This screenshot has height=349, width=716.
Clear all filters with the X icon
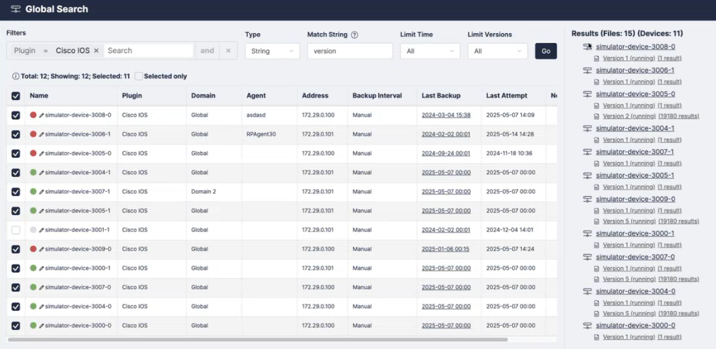227,51
